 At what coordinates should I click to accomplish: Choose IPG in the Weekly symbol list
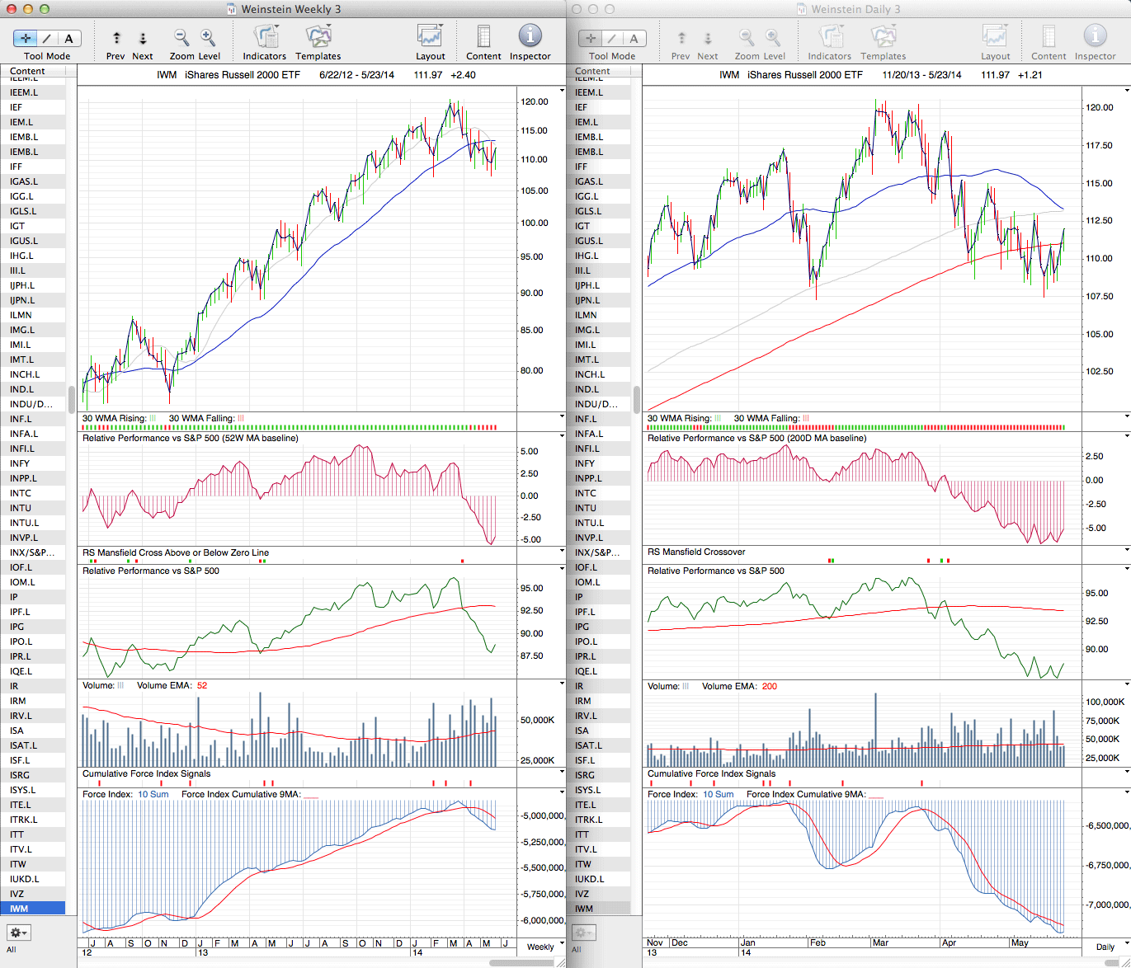[x=17, y=627]
